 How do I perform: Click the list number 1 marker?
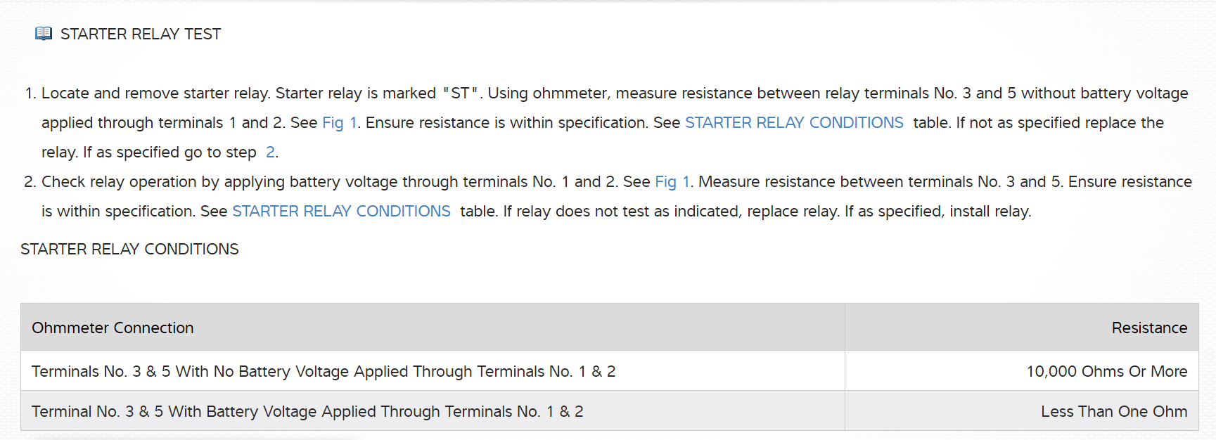click(30, 93)
